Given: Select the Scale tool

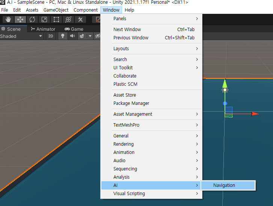Looking at the screenshot, I should click(x=44, y=19).
